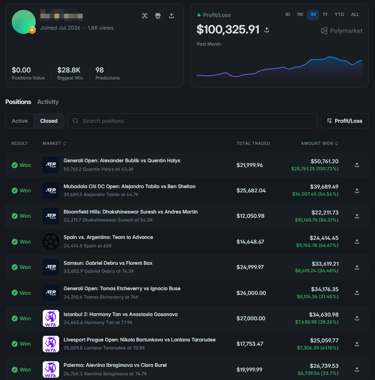The height and width of the screenshot is (380, 375).
Task: Open Palermo: Alevtina Ibragimova vs Clara Burel
Action: click(115, 365)
